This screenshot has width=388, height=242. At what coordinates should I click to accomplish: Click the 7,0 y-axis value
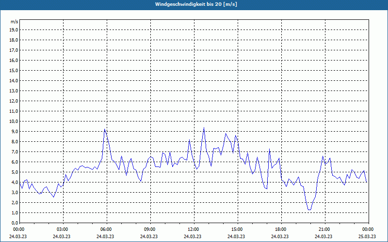[15, 151]
